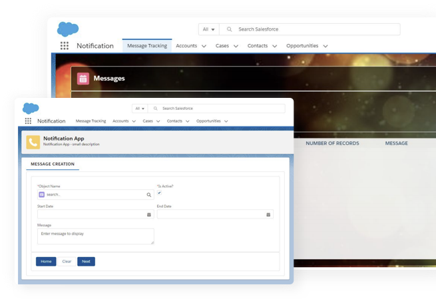This screenshot has height=299, width=436.
Task: Toggle the Is Active checkbox
Action: point(159,193)
